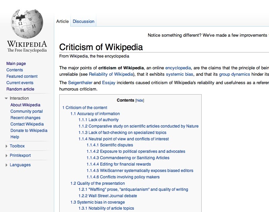Jump to 1.2 Quality of the presentation
The image size is (269, 212).
click(97, 183)
